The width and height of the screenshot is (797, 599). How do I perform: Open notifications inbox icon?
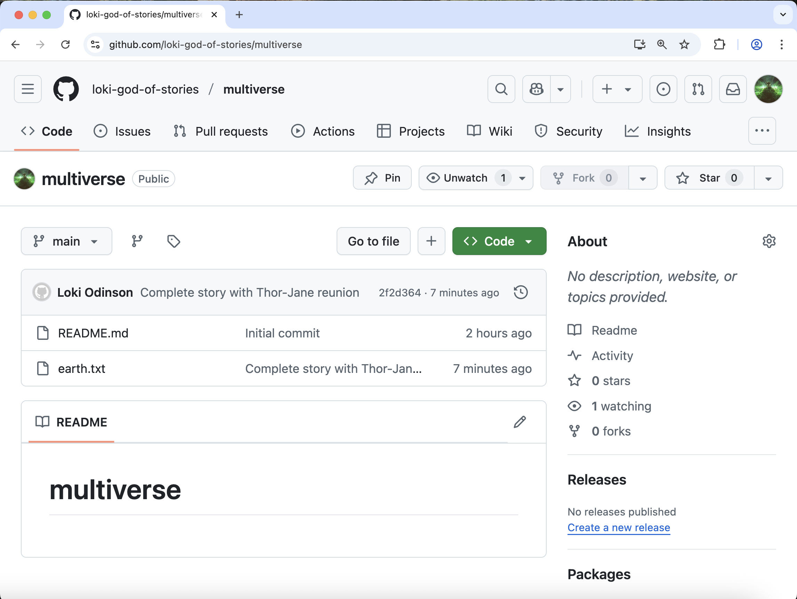733,89
